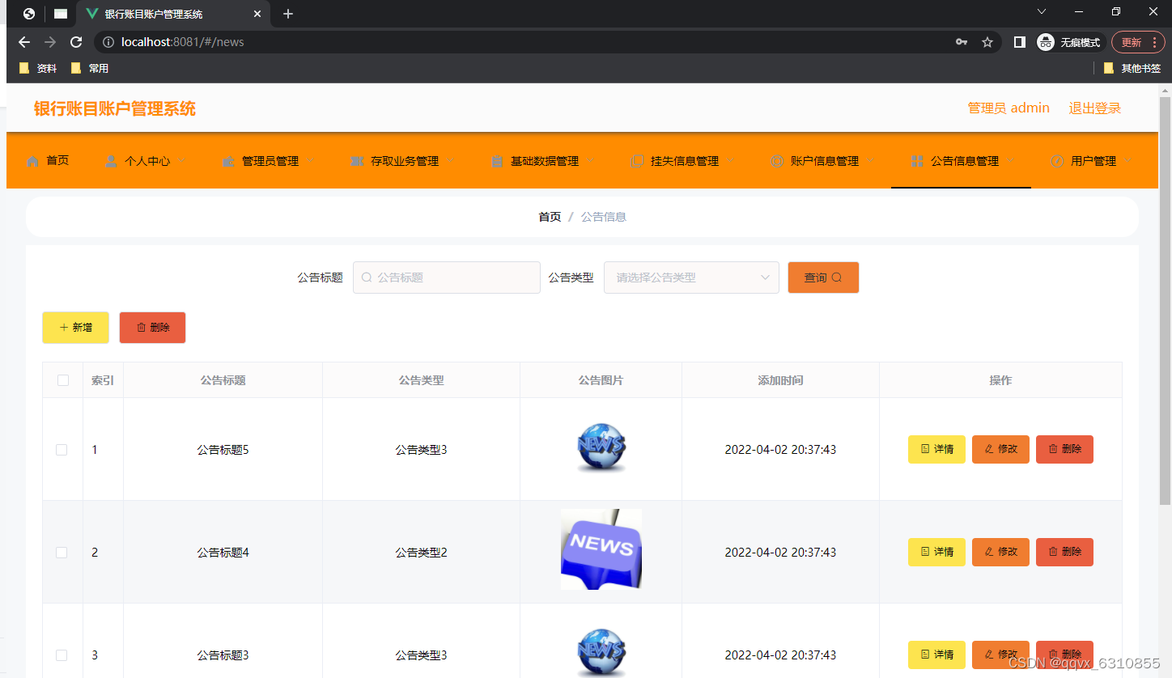
Task: Click the address bar URL localhost:8081/#/news
Action: 182,42
